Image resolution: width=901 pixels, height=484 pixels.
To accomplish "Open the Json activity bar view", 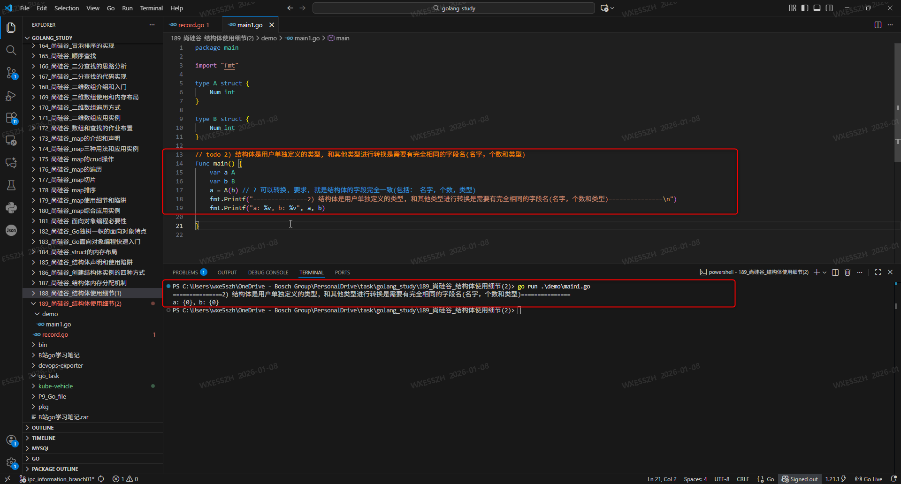I will coord(11,230).
